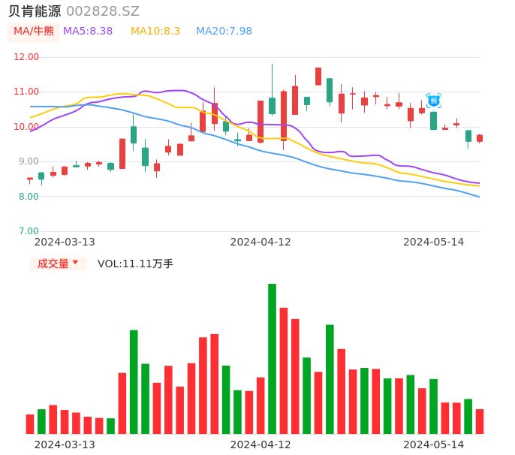Click the stock code 002828.SZ
Viewport: 515px width, 455px height.
(x=103, y=11)
